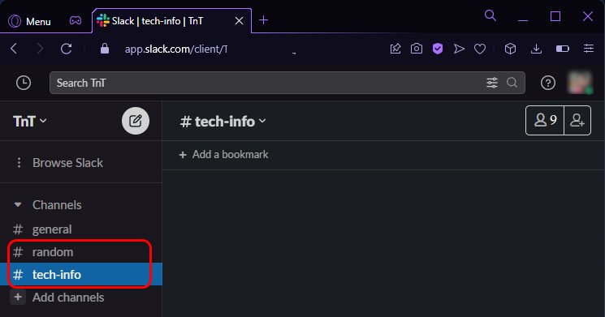605x317 pixels.
Task: Open the Opera Menu
Action: point(30,21)
